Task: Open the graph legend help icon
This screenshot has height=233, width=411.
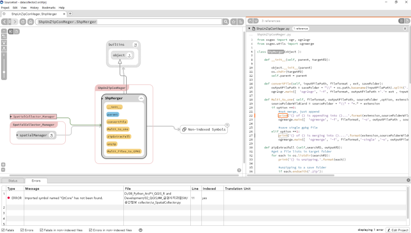Action: click(x=239, y=170)
